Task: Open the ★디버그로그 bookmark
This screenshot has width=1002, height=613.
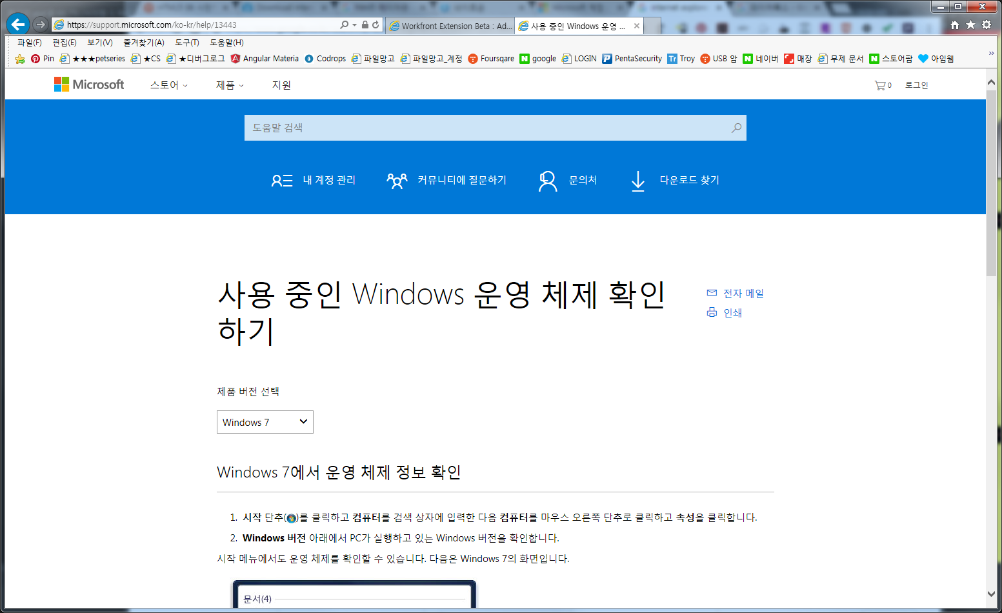Action: click(x=195, y=59)
